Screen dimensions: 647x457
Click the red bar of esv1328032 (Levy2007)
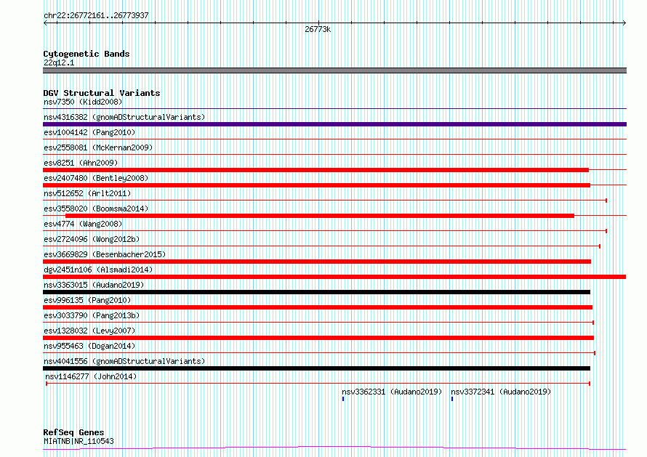click(x=318, y=338)
